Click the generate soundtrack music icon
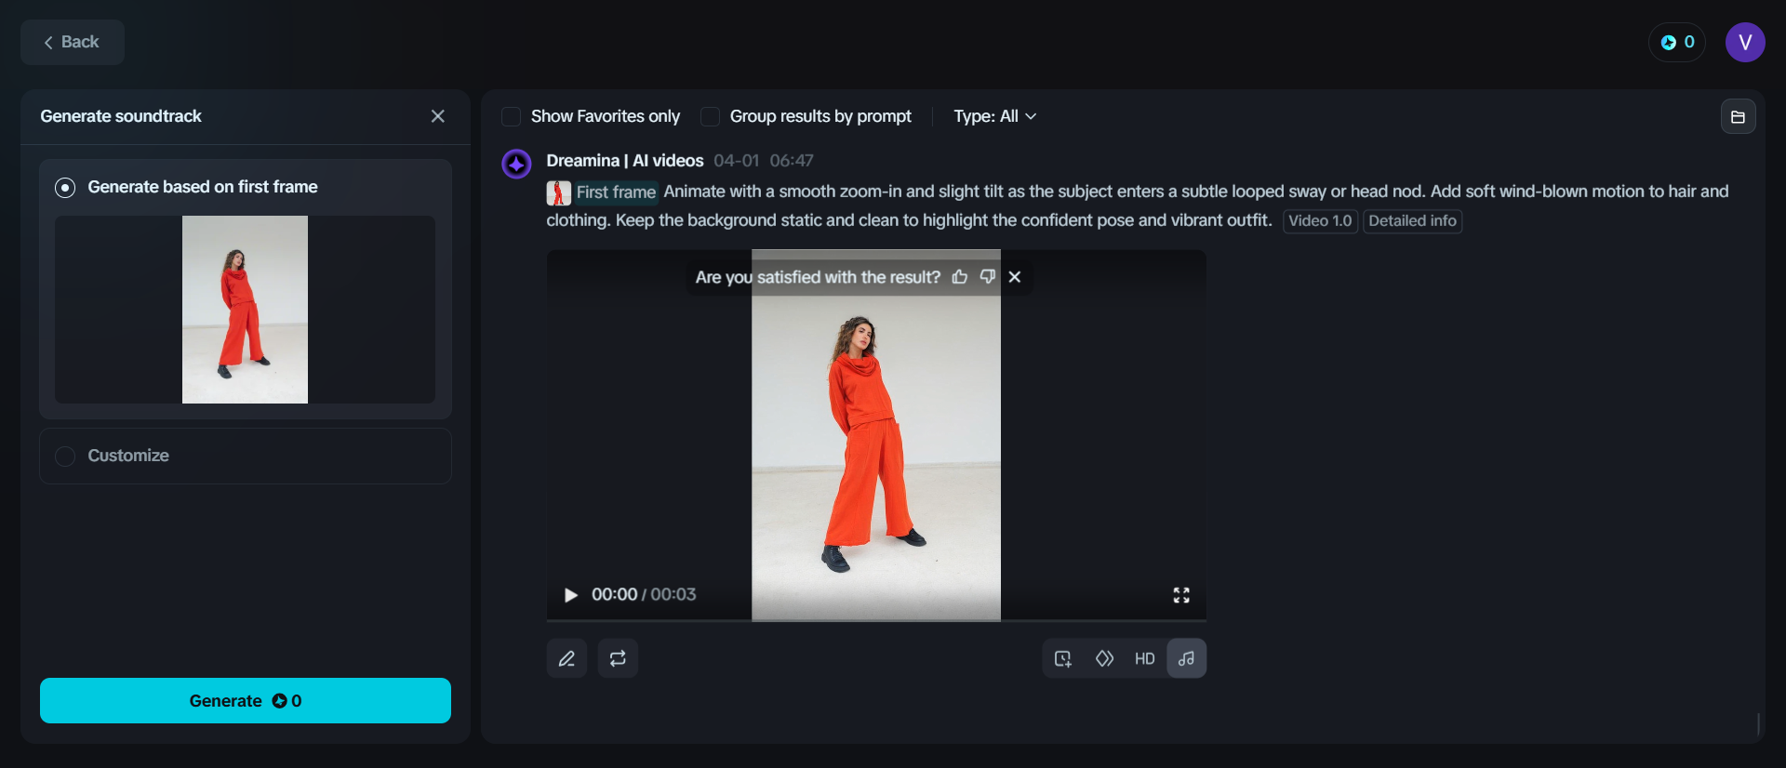 coord(1186,658)
